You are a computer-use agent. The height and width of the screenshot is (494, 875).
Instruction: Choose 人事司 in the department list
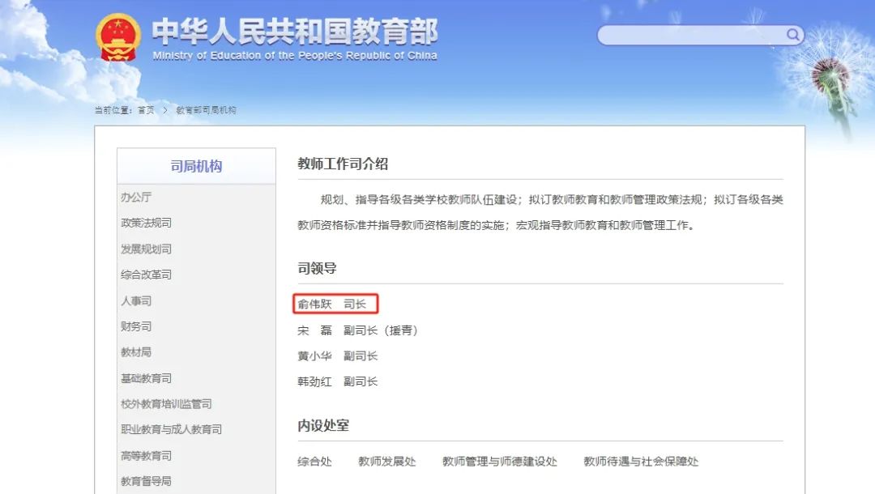click(x=136, y=300)
